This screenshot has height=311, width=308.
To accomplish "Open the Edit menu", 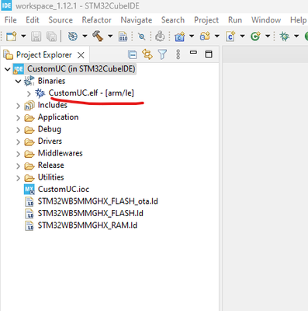I will click(33, 20).
